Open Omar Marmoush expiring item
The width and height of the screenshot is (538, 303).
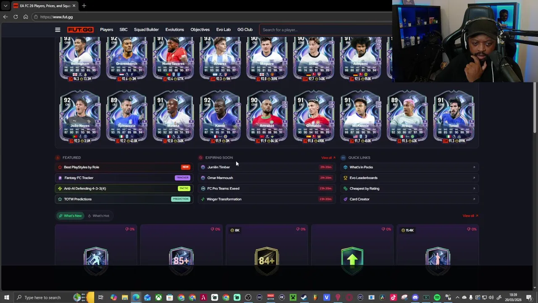[x=267, y=178]
